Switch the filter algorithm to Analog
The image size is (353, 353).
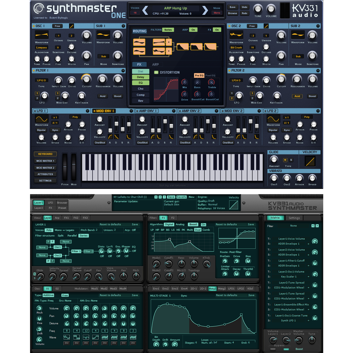(x=180, y=224)
